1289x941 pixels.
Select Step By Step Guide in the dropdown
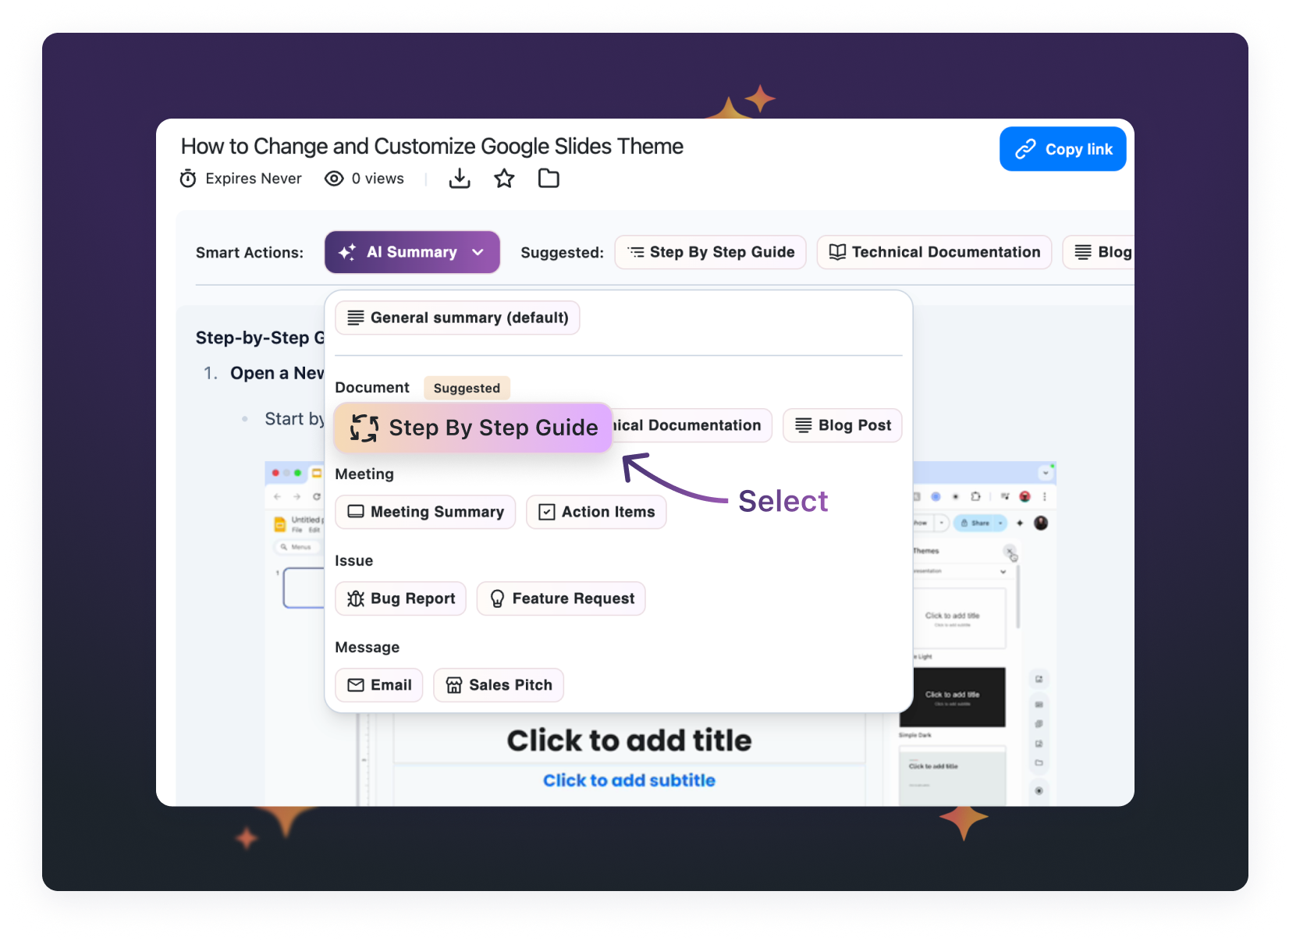click(473, 428)
